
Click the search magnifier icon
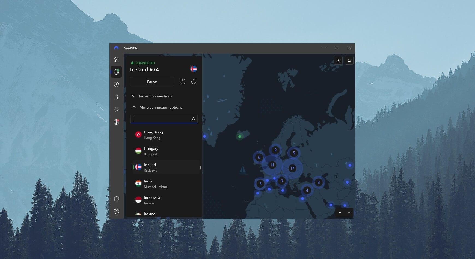193,119
